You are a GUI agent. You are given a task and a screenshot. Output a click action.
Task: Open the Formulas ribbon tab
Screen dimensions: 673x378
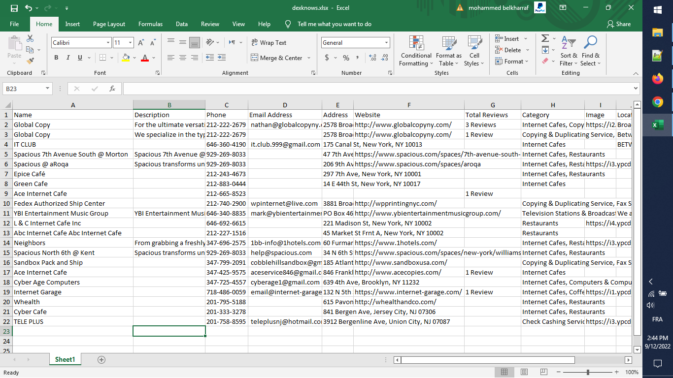150,24
